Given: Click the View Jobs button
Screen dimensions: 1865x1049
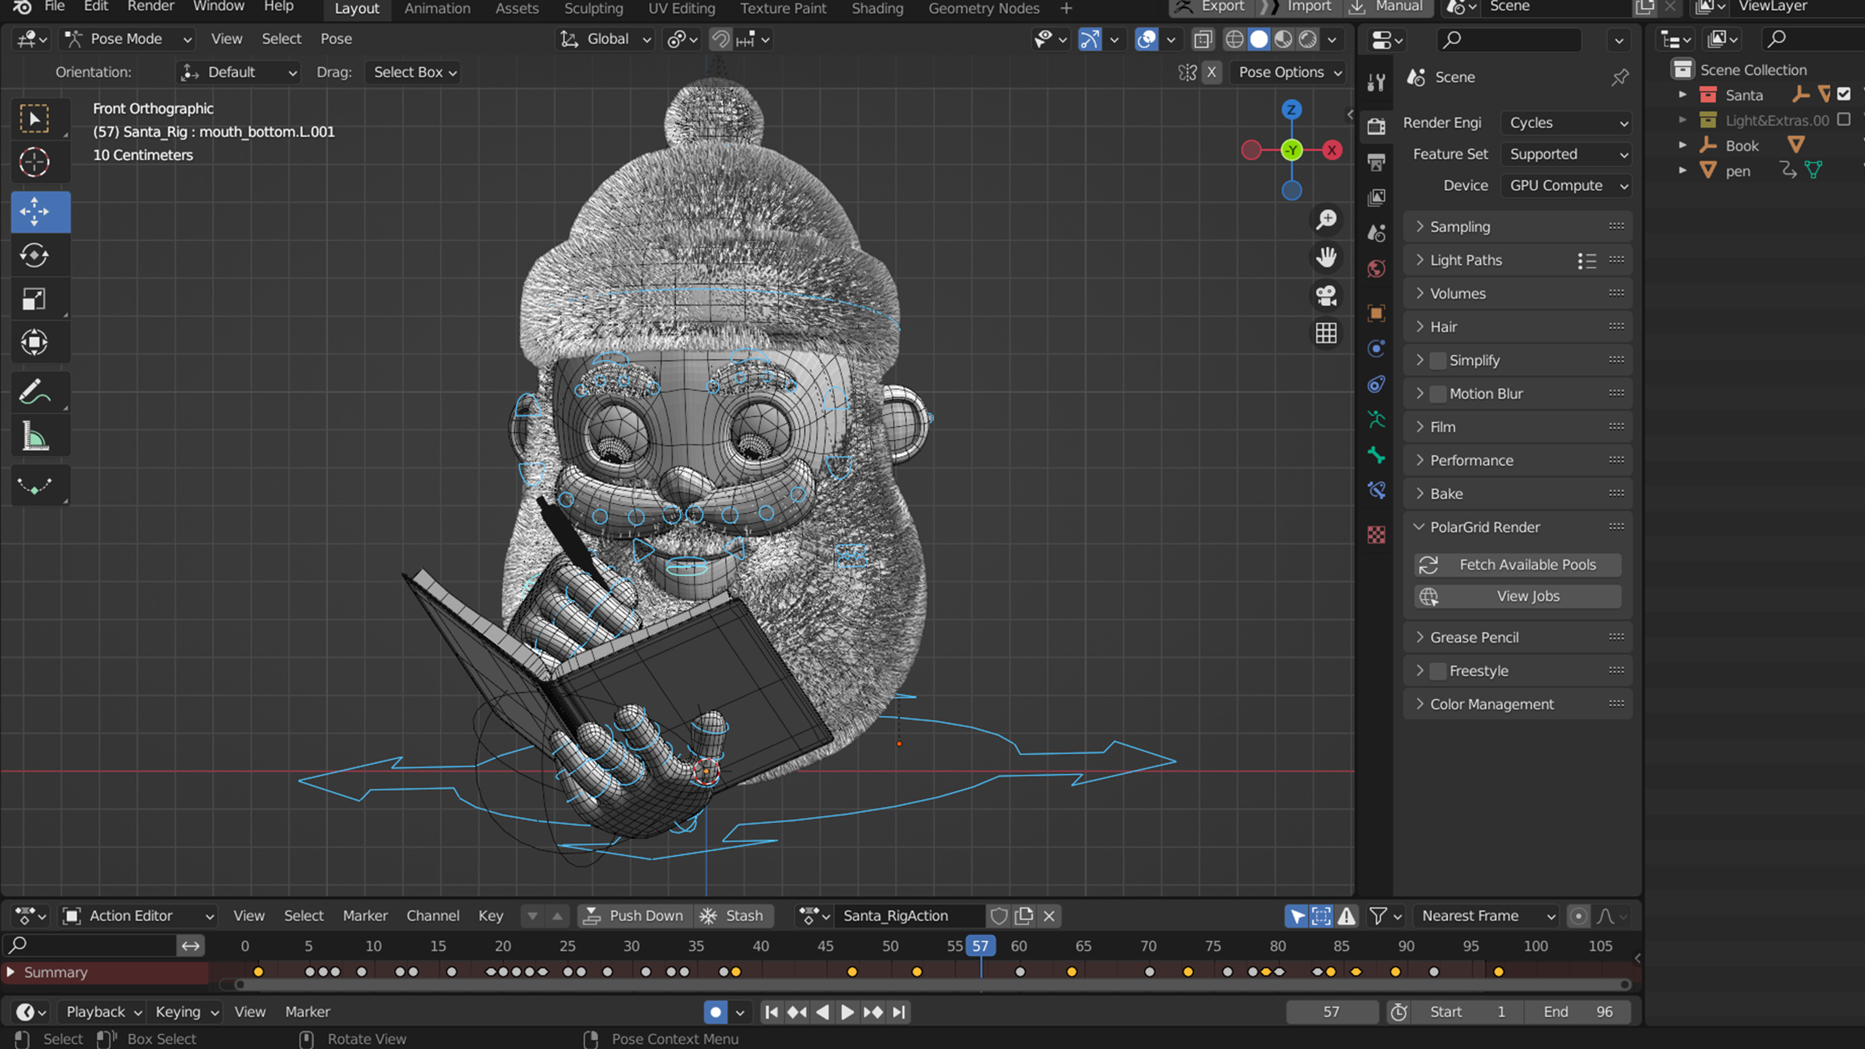Looking at the screenshot, I should tap(1518, 597).
